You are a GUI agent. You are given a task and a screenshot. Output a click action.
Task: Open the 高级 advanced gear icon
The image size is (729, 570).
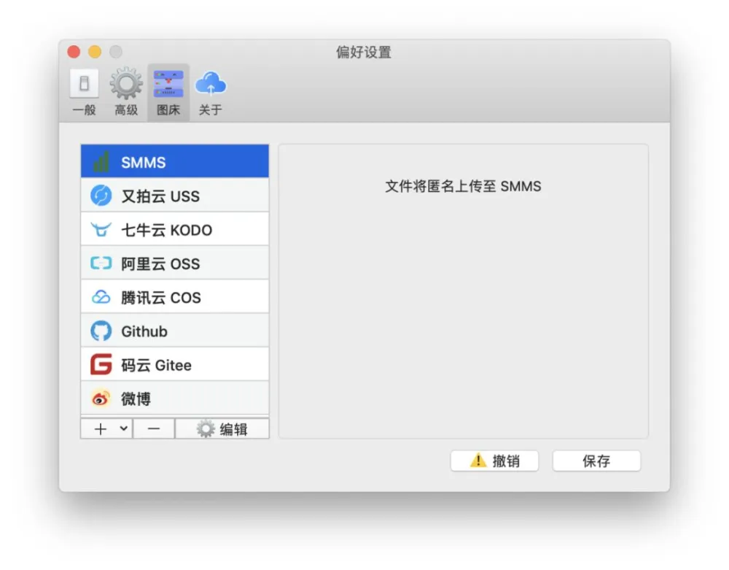point(126,84)
